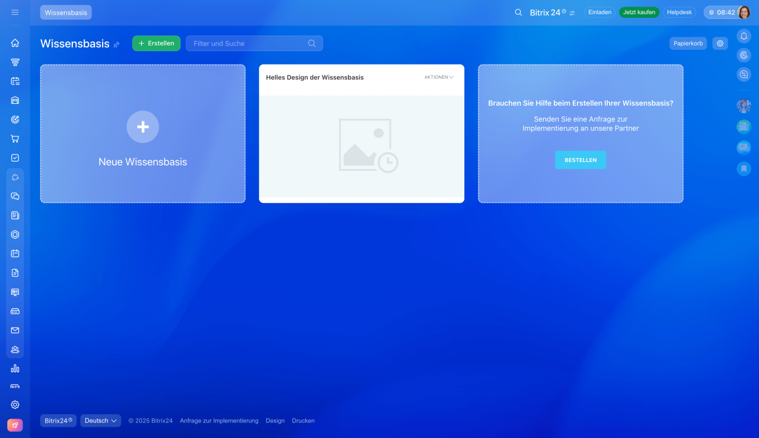Open the Helpdesk
759x438 pixels.
click(680, 12)
